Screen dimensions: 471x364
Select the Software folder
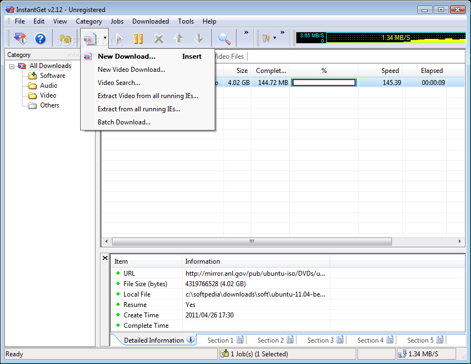53,76
